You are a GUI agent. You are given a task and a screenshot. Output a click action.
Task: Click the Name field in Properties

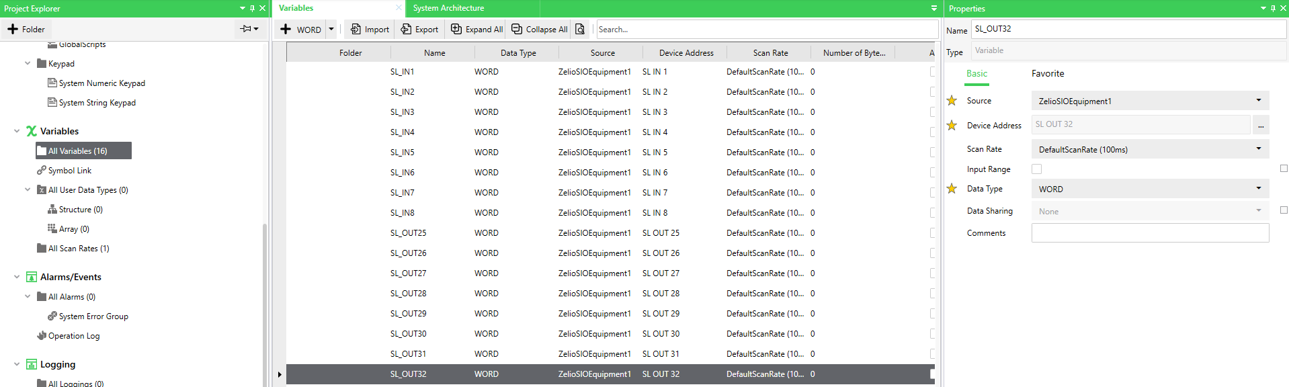point(1128,29)
